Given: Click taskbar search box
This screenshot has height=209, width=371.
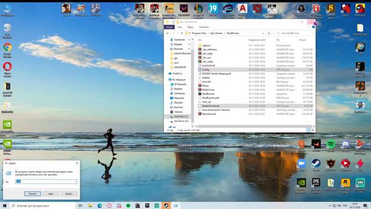Looking at the screenshot, I should (x=42, y=206).
